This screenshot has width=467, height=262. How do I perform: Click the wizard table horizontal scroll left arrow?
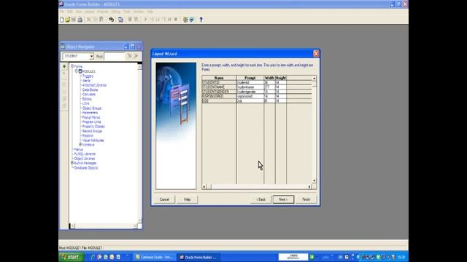[204, 186]
